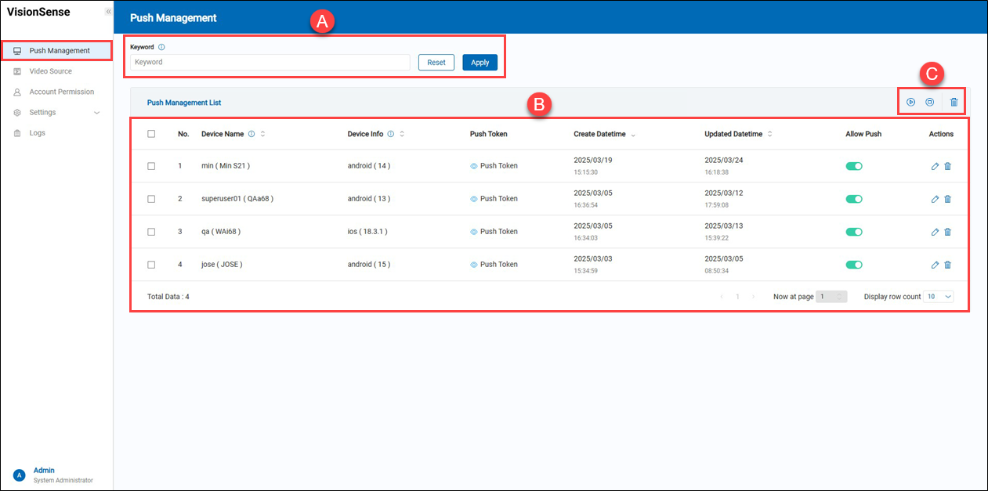Screen dimensions: 988x491
Task: Click the bulk stop push icon
Action: click(x=929, y=102)
